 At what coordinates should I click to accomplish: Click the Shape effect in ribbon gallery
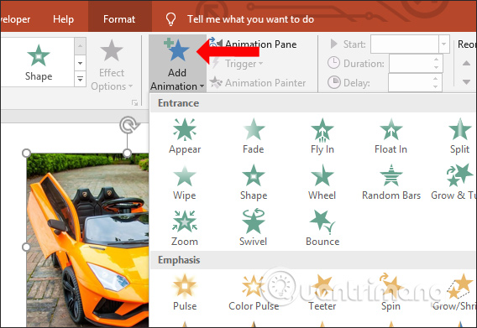pyautogui.click(x=39, y=63)
